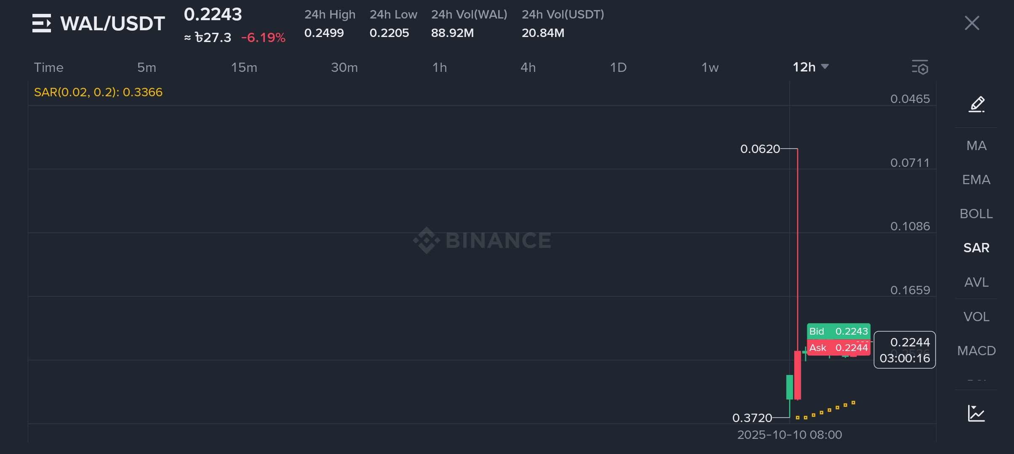Select the drawing pencil tool
The width and height of the screenshot is (1014, 454).
tap(977, 104)
